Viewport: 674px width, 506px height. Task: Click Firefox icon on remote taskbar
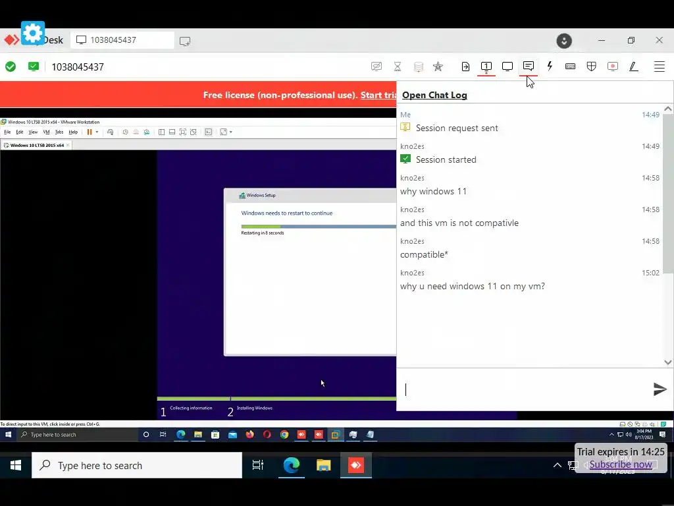[x=249, y=435]
